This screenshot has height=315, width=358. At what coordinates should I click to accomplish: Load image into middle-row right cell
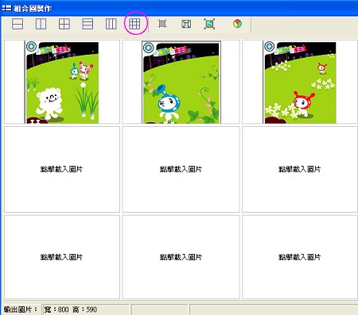click(x=300, y=169)
